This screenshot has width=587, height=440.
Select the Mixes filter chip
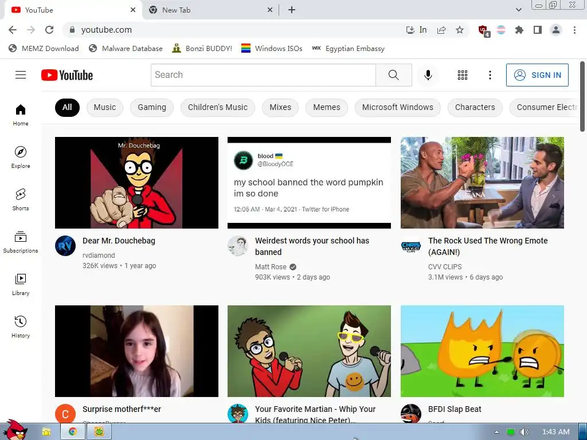pos(280,107)
